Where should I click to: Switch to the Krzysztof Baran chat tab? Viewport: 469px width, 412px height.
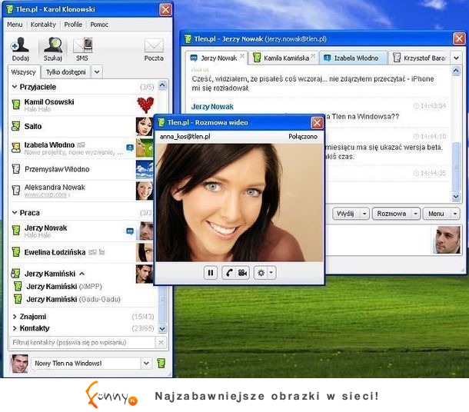click(x=419, y=58)
